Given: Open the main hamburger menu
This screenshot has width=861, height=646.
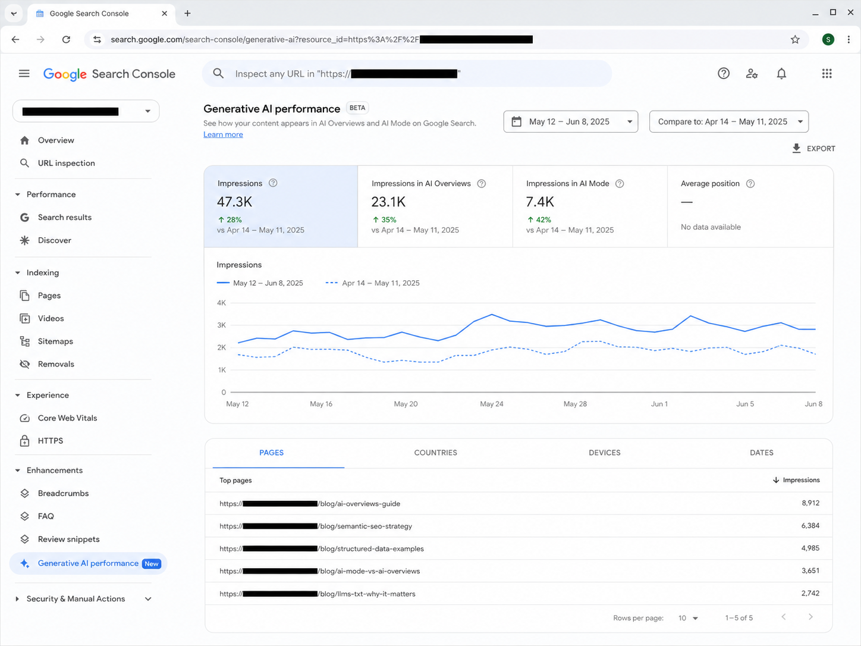Looking at the screenshot, I should (24, 74).
